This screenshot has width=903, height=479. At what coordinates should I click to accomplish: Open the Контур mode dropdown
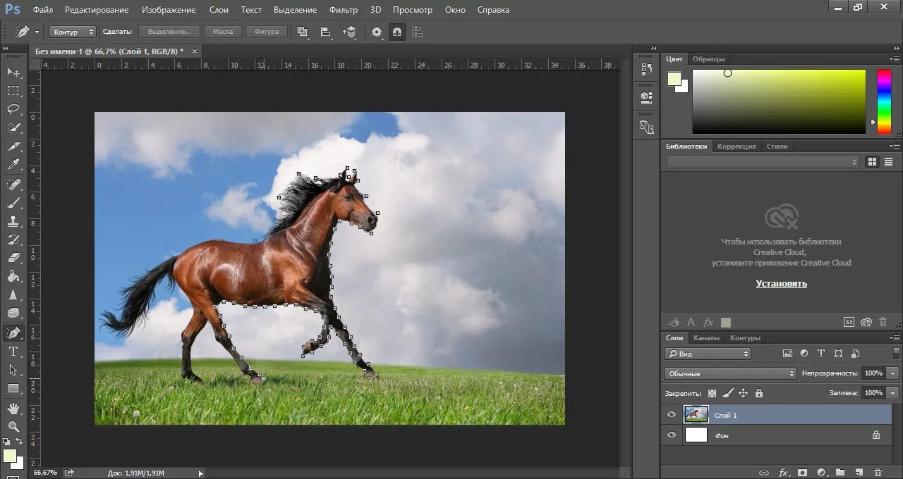[x=73, y=32]
